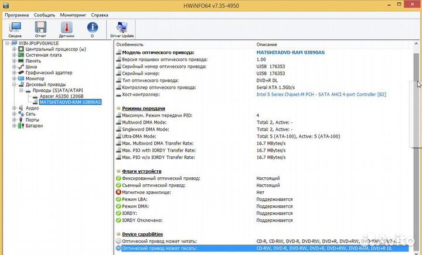
Task: Expand the Память tree node
Action: [14, 61]
